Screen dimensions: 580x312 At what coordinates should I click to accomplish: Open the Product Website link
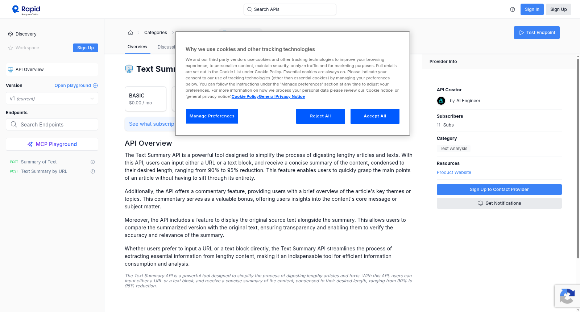[454, 172]
